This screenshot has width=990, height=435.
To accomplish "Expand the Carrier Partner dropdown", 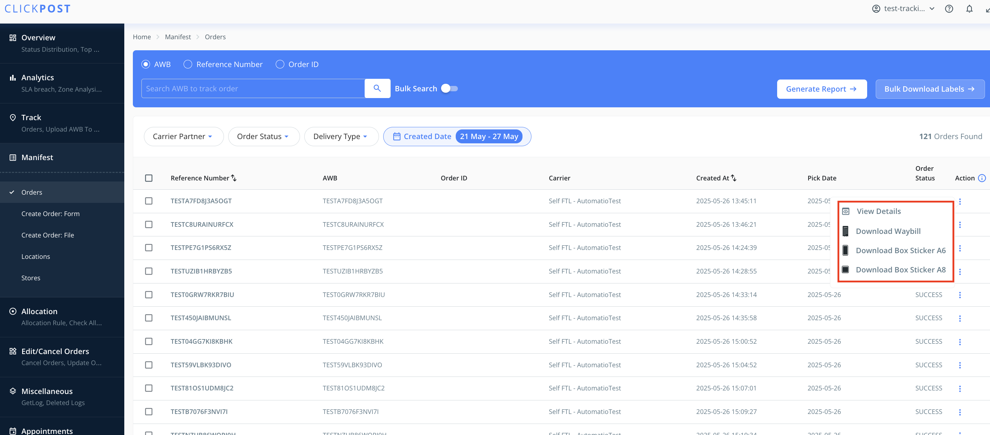I will (183, 137).
